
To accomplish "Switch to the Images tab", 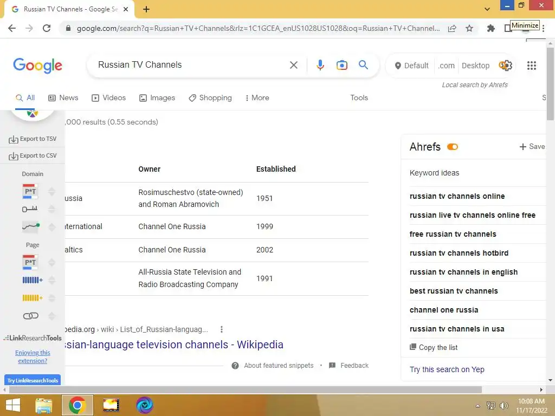I will (157, 97).
